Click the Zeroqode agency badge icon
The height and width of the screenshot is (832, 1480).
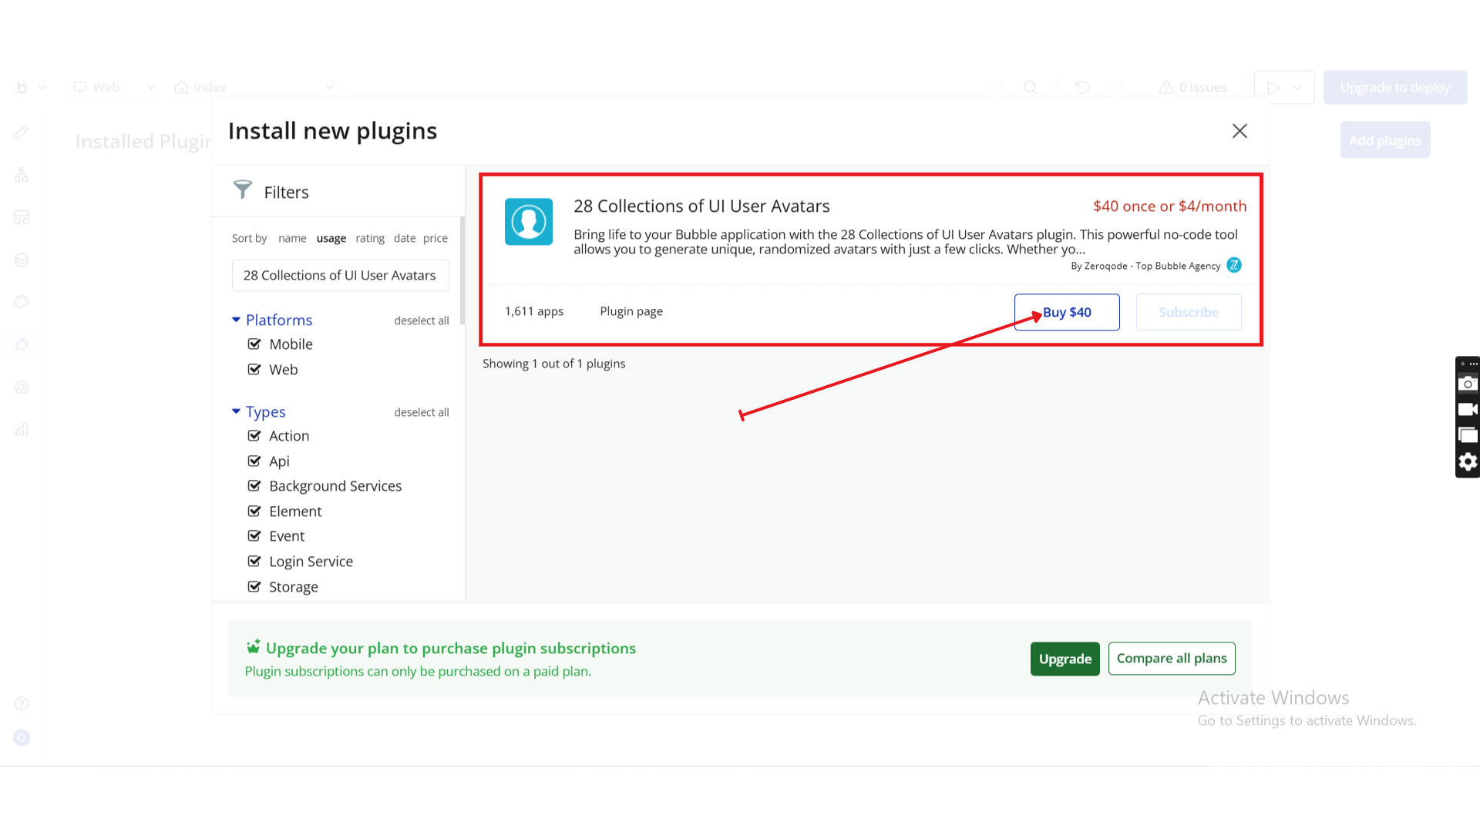(1234, 265)
